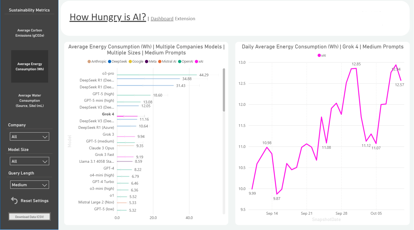Follow the Dashboard link in the header
The image size is (414, 230).
162,19
